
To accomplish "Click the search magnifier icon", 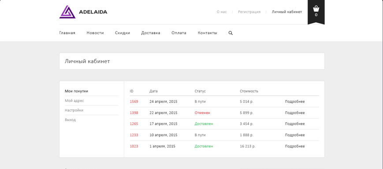I will (231, 33).
